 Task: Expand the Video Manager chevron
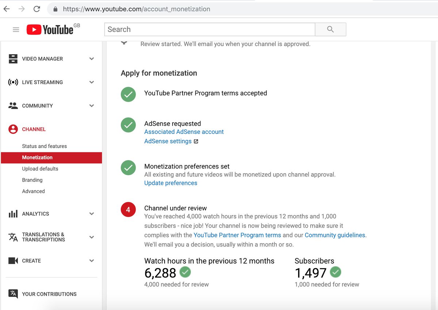92,59
